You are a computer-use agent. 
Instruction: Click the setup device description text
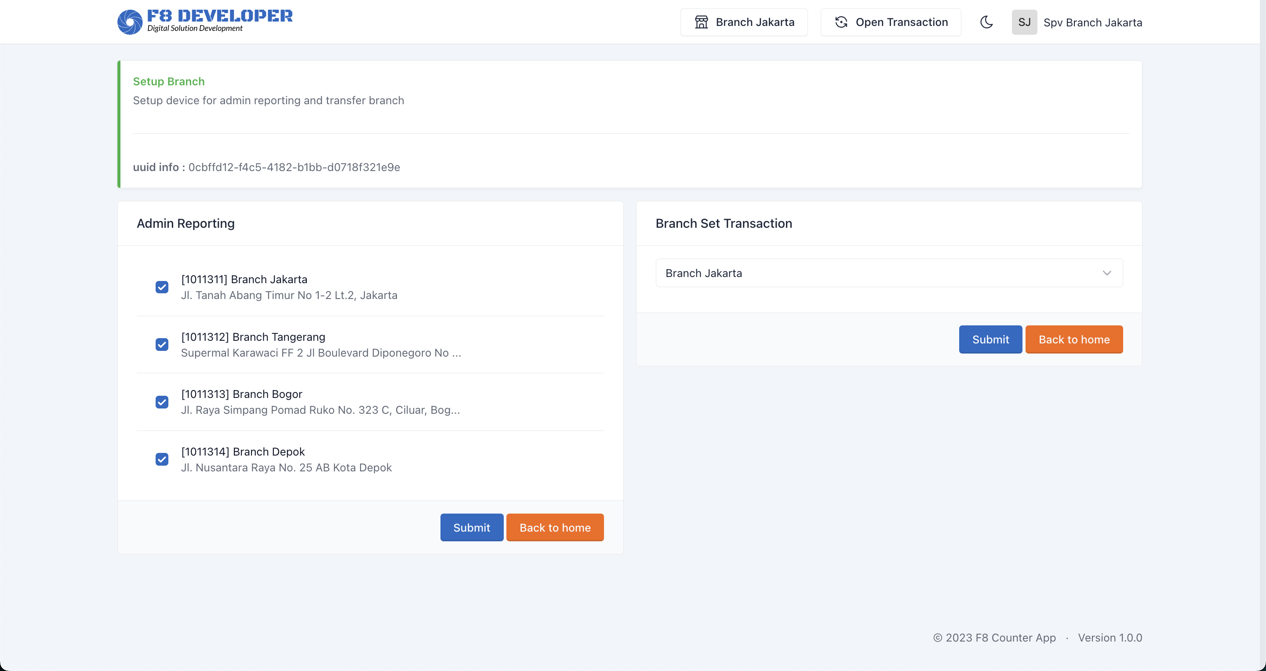(268, 100)
